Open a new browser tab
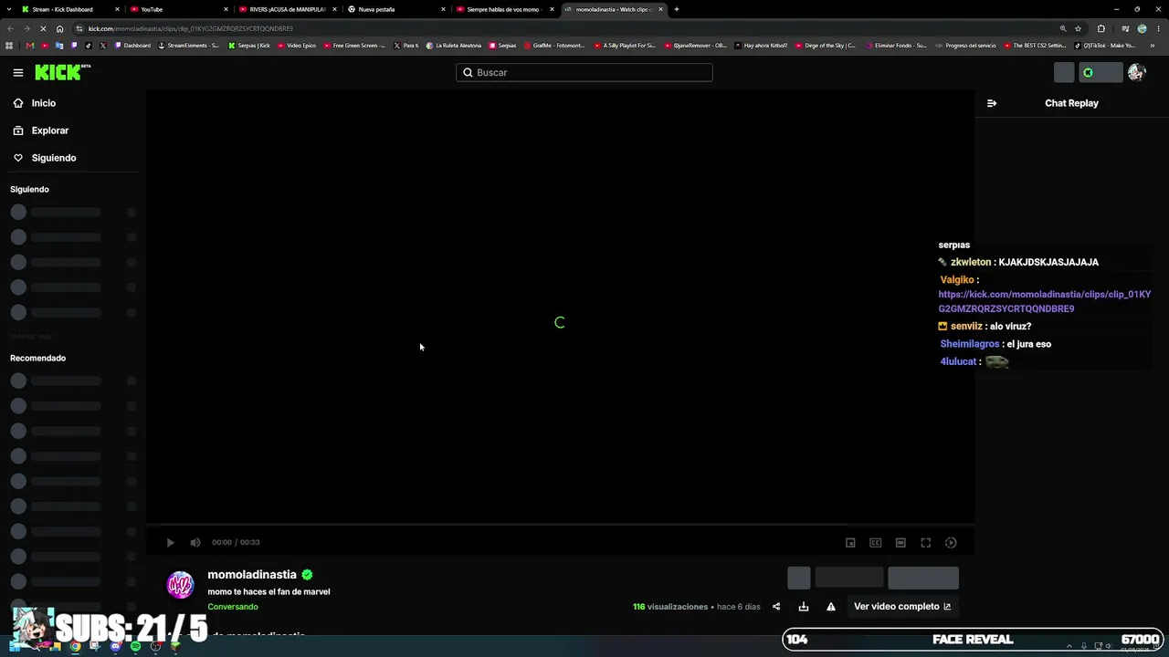Screen dimensions: 1169x657 (676, 9)
